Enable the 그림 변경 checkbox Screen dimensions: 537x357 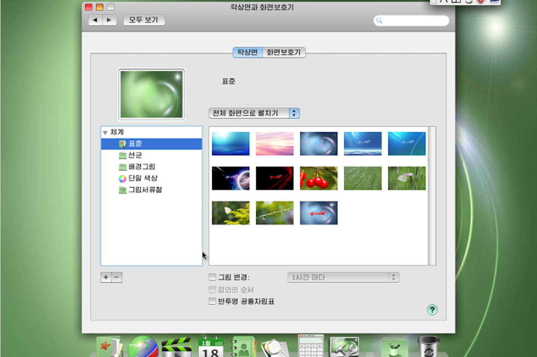(213, 277)
